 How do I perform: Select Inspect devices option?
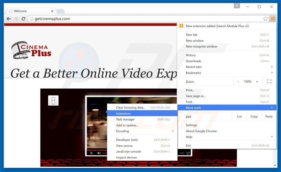coord(142,157)
